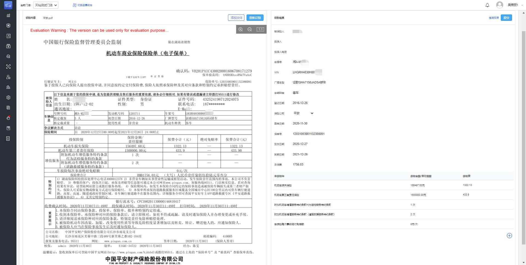Open the shield sidebar icon
526x265 pixels.
8,26
